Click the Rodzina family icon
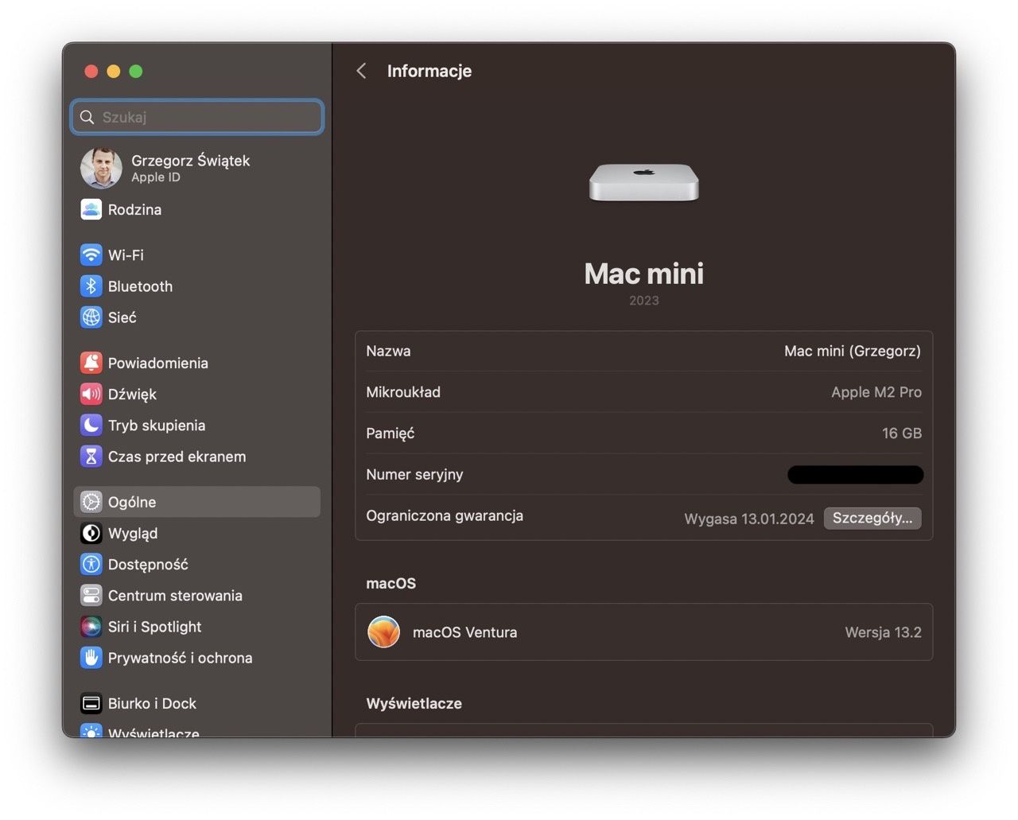The width and height of the screenshot is (1018, 820). [91, 209]
